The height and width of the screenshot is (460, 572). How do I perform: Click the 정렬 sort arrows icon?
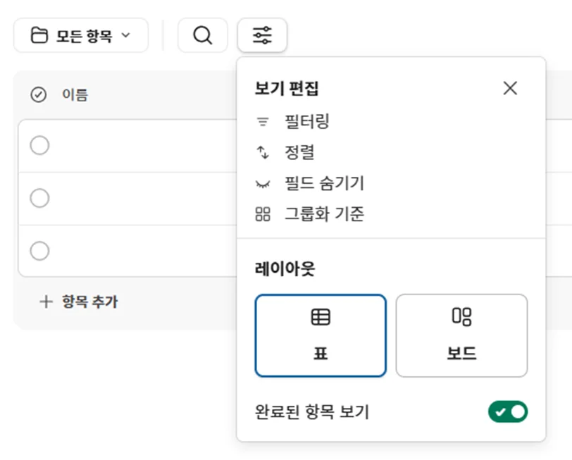263,152
